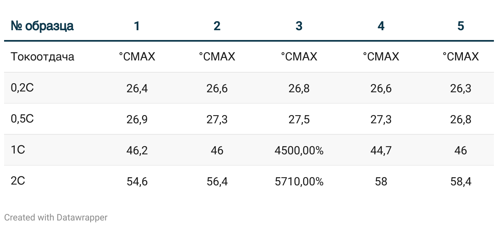Screen dimensions: 498x227
Task: Click the 27,5 cell in 0,5C row
Action: point(299,120)
